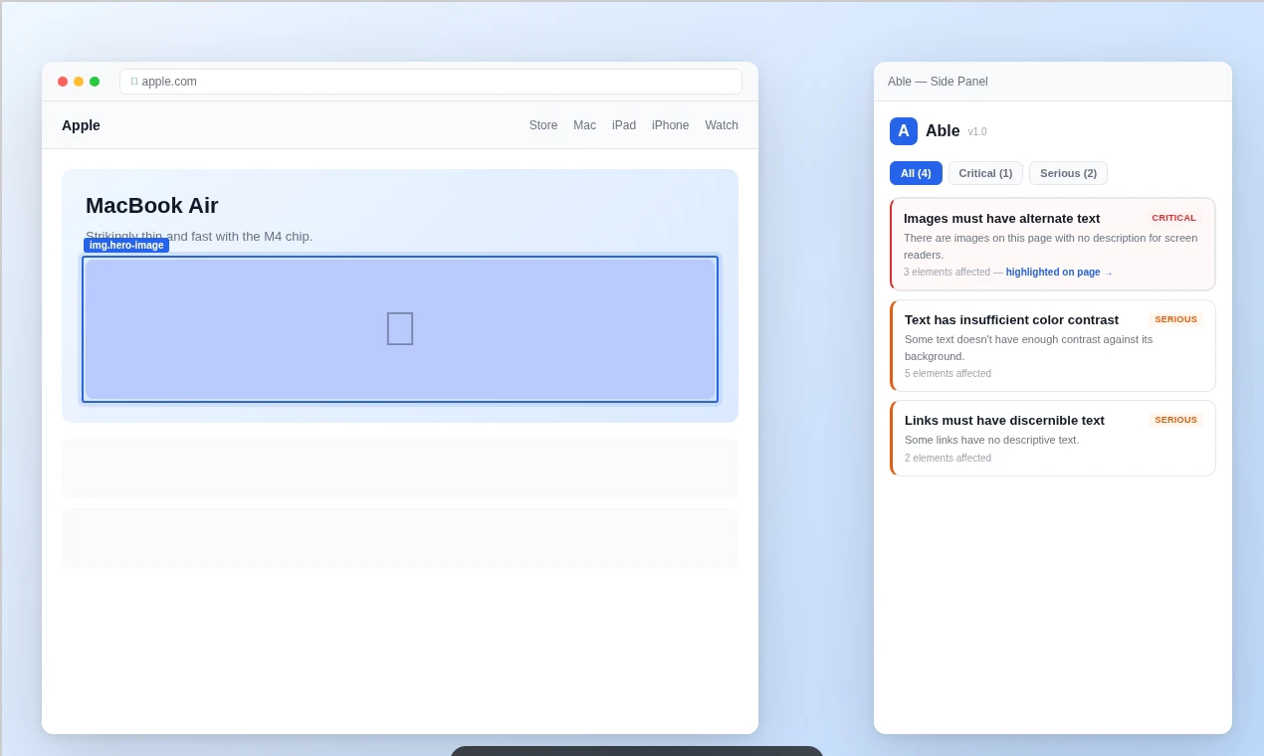
Task: Open the Watch nav link
Action: click(722, 125)
